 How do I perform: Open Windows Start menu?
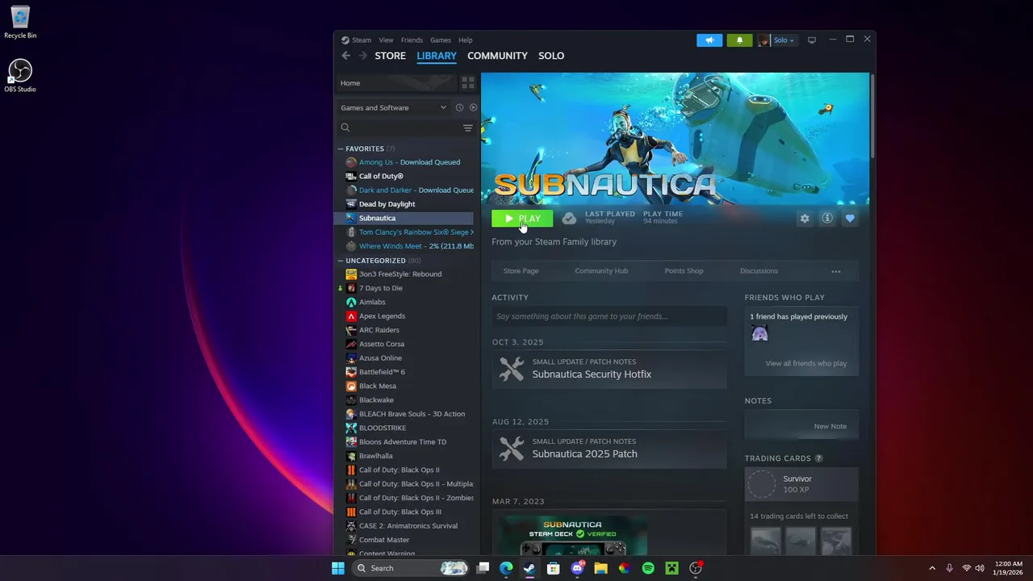(338, 568)
